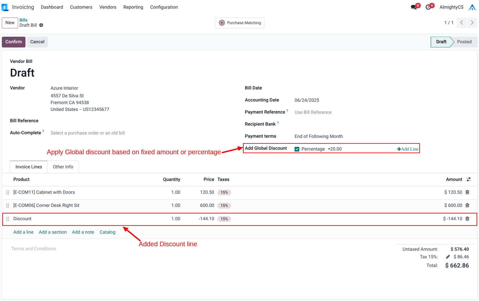
Task: Confirm the draft vendor bill
Action: click(x=14, y=42)
